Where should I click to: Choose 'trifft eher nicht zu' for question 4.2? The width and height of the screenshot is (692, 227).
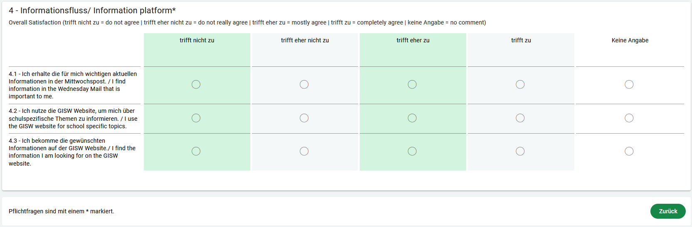(304, 118)
